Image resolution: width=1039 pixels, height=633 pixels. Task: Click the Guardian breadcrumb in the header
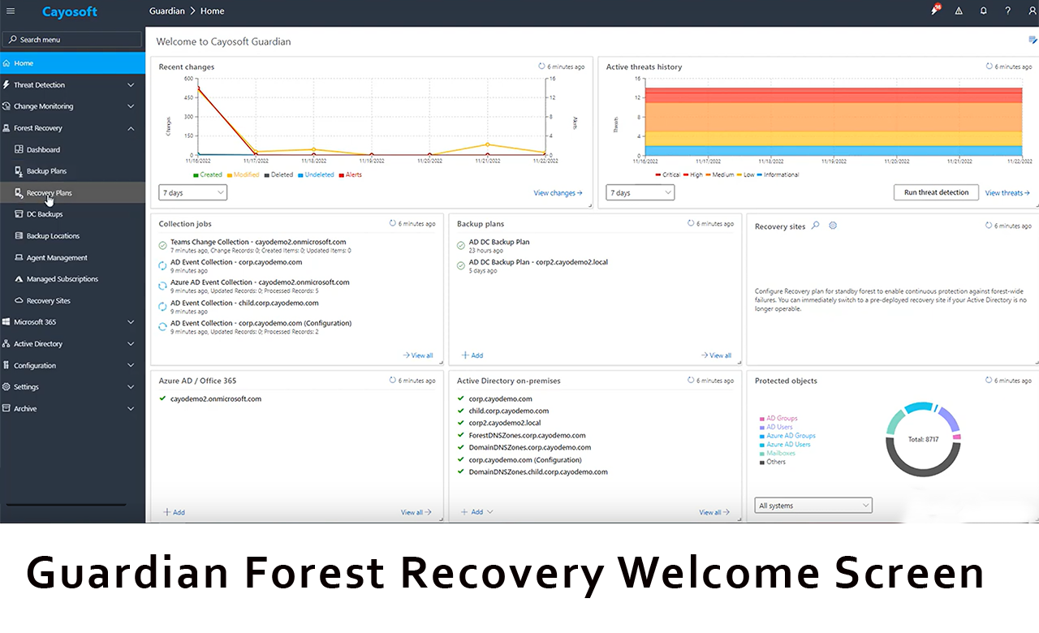[167, 11]
